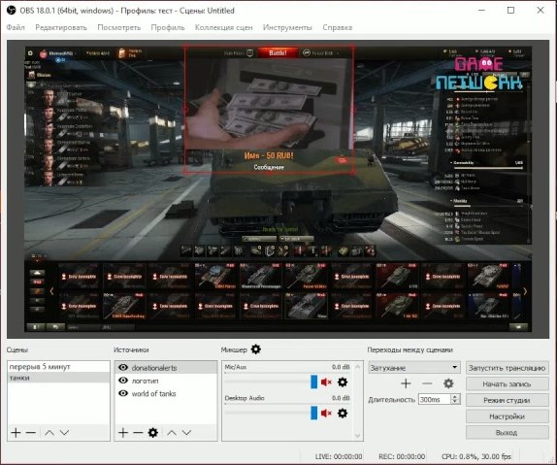Toggle visibility of donationalerts source

click(123, 368)
